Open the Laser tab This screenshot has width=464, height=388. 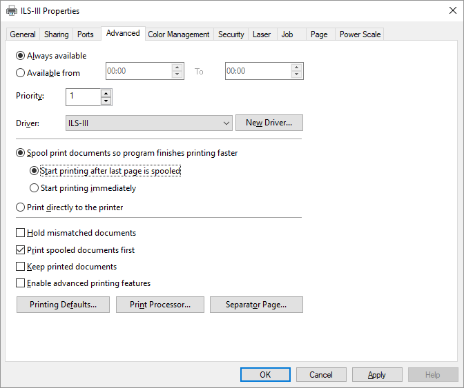[x=262, y=34]
